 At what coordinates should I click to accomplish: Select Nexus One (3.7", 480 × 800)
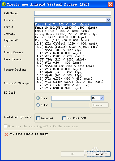73,40
